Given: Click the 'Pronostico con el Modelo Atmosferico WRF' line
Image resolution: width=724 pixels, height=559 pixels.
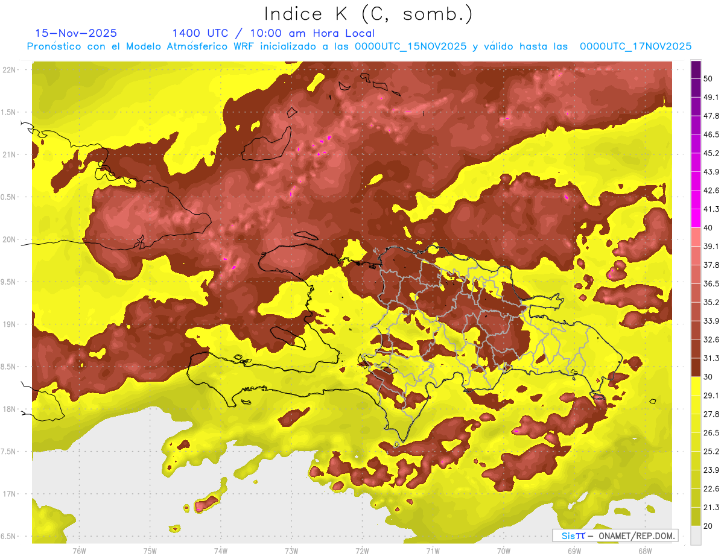Looking at the screenshot, I should click(x=359, y=46).
